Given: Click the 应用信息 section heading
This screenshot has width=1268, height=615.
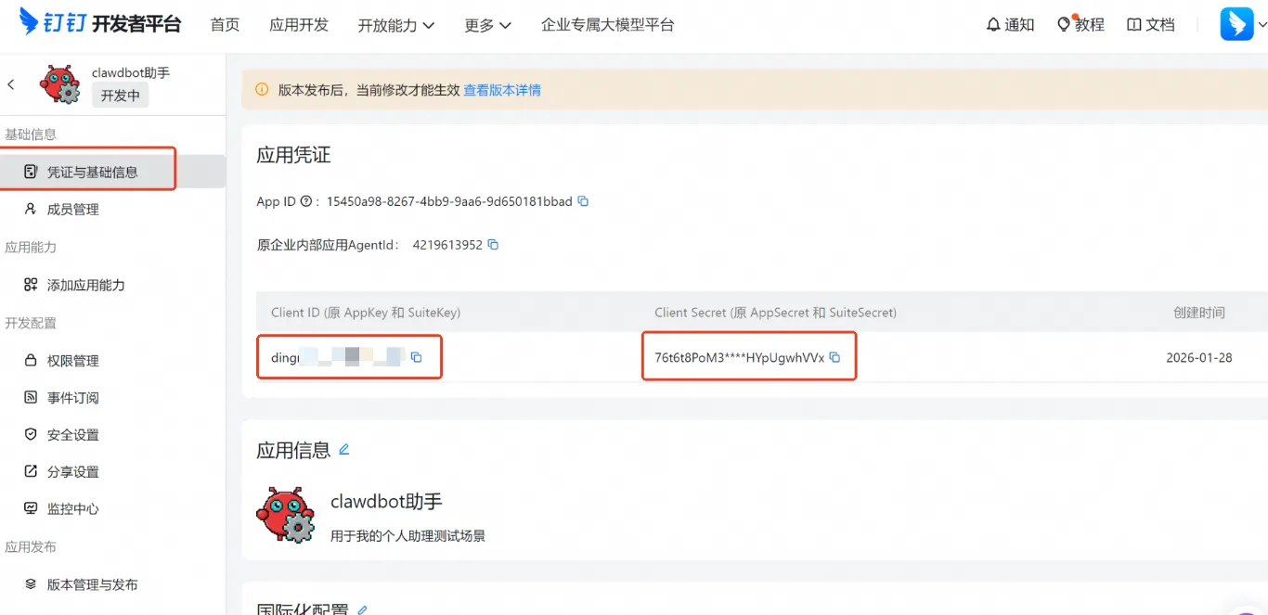Looking at the screenshot, I should (293, 450).
